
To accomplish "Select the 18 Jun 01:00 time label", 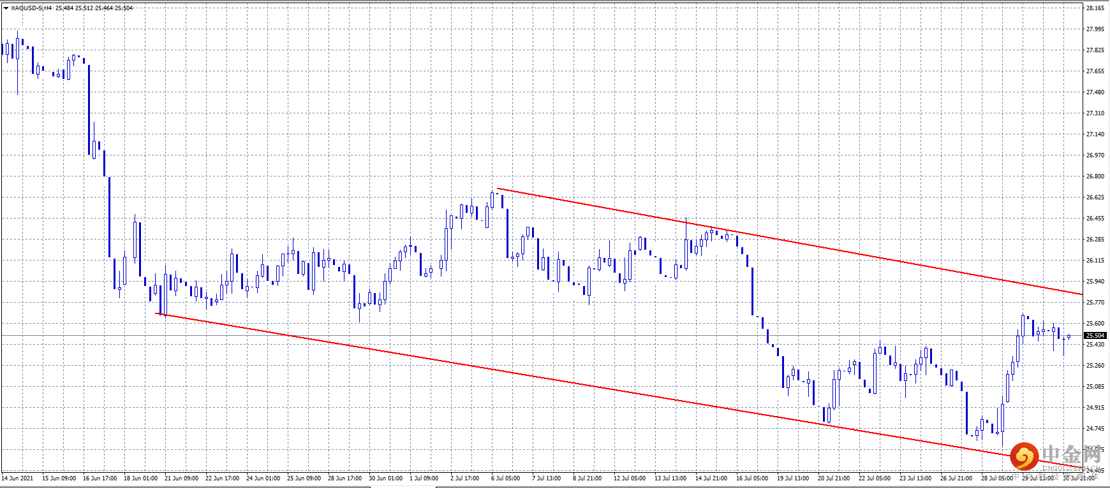I will coord(140,478).
